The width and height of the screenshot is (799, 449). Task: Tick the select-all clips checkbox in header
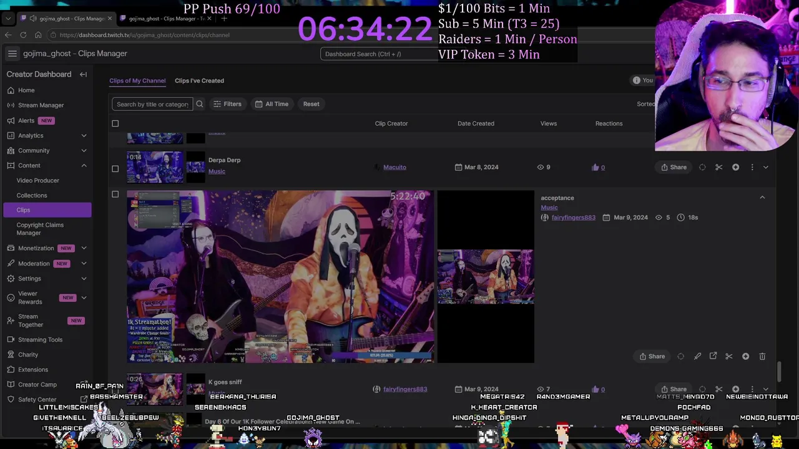pyautogui.click(x=115, y=123)
